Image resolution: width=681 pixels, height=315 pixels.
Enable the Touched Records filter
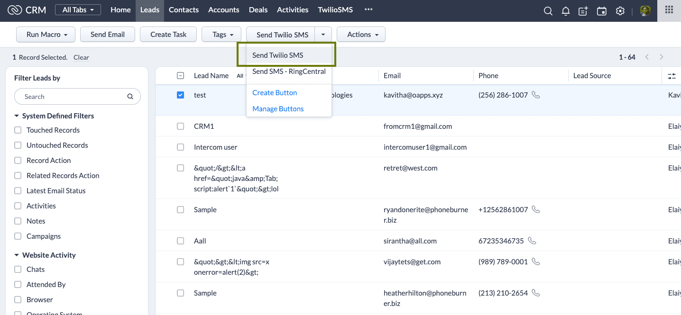[x=18, y=130]
